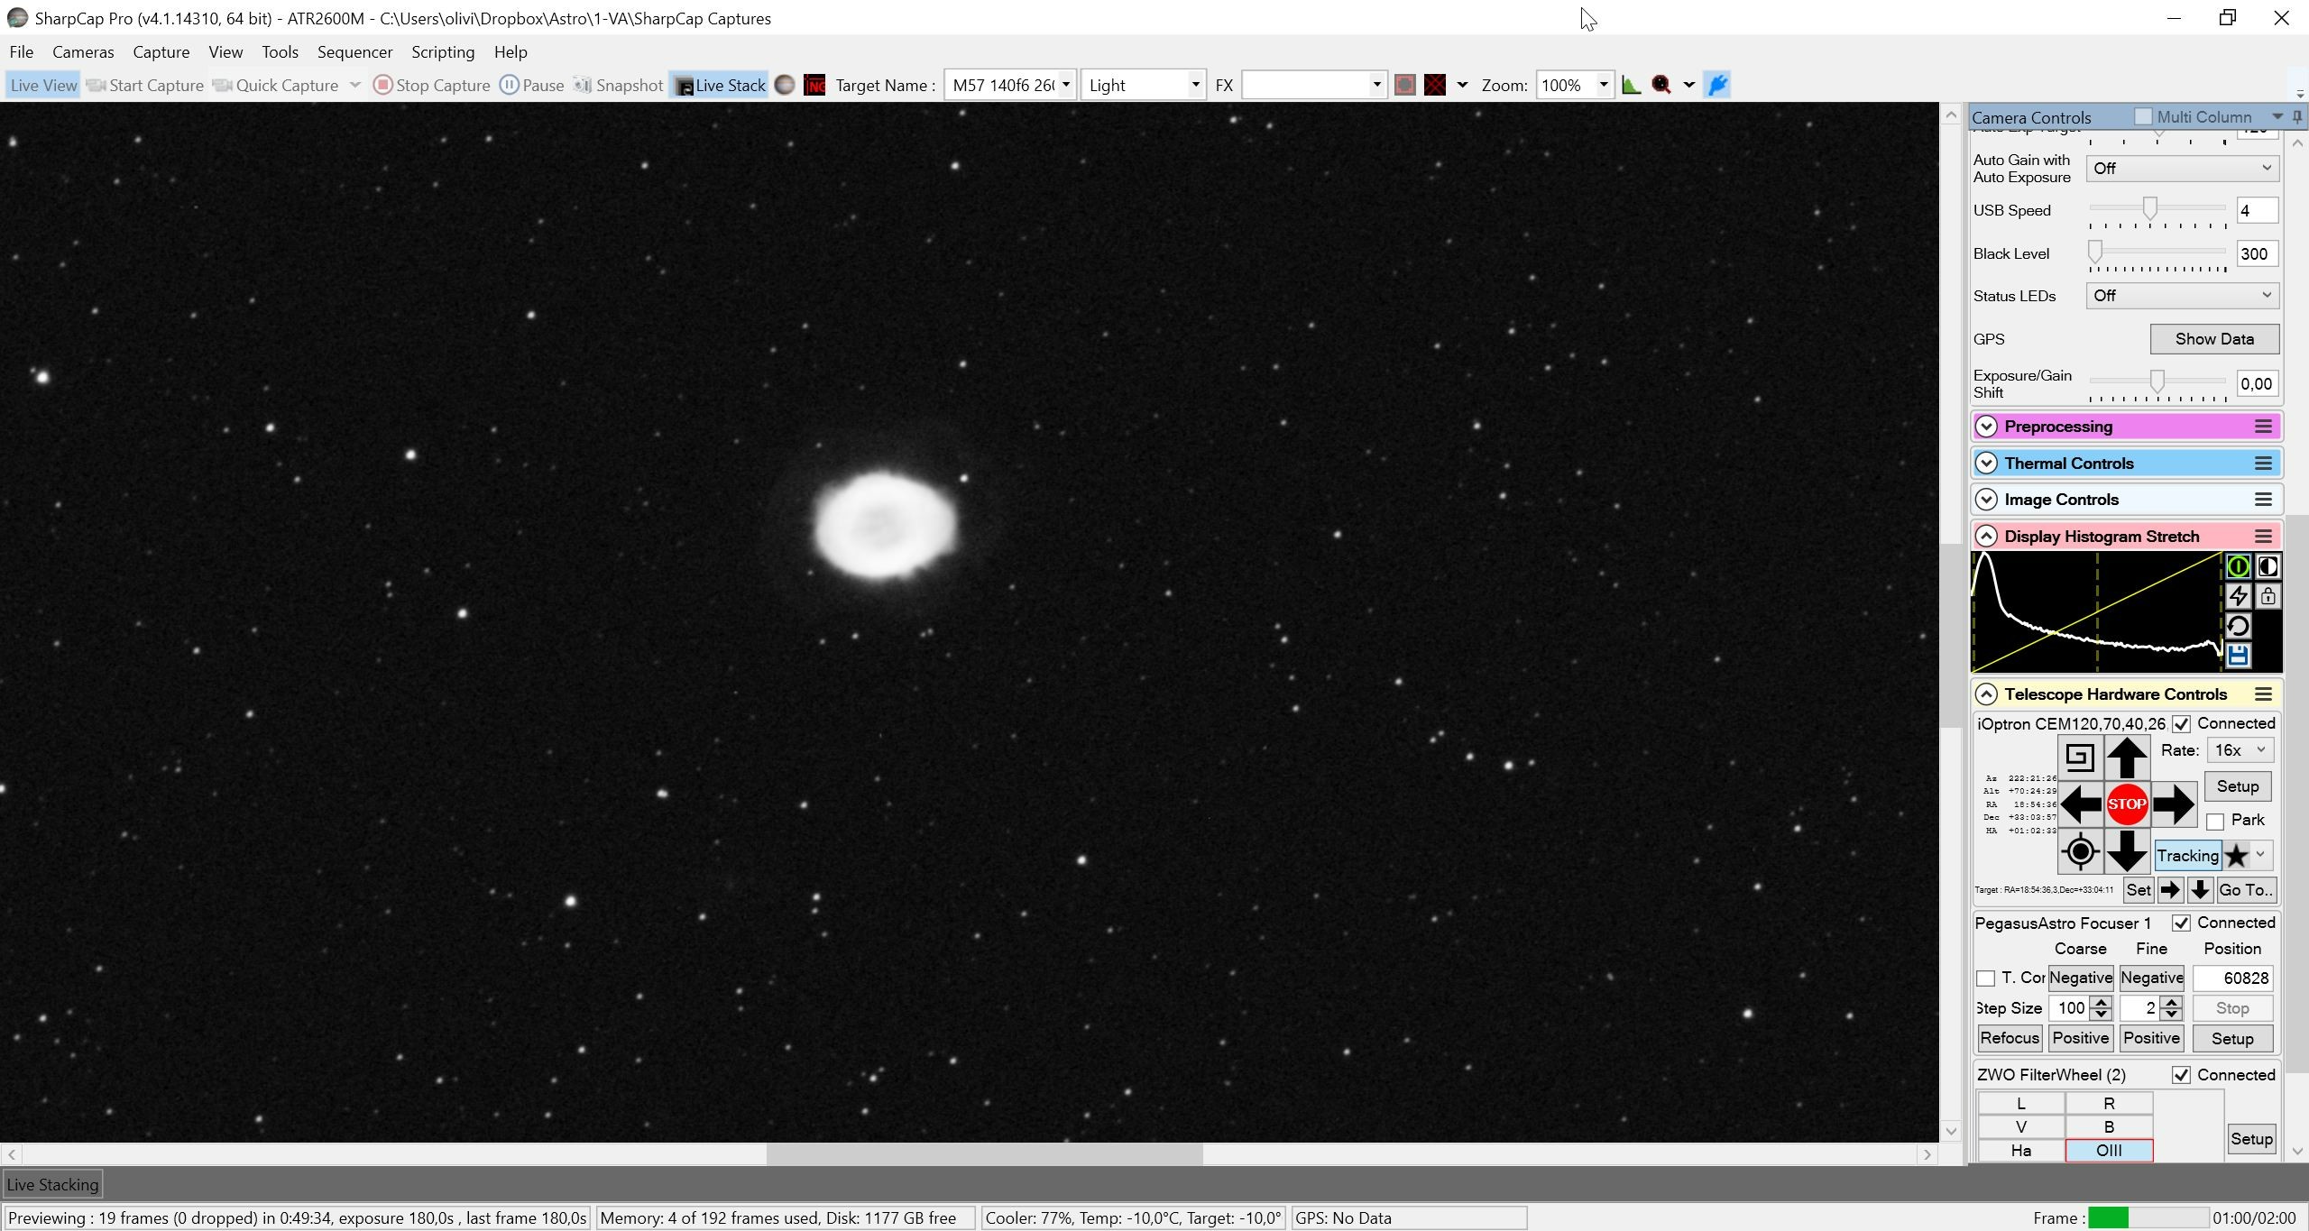Move the mount down with the large down arrow
The image size is (2309, 1231).
[2127, 851]
